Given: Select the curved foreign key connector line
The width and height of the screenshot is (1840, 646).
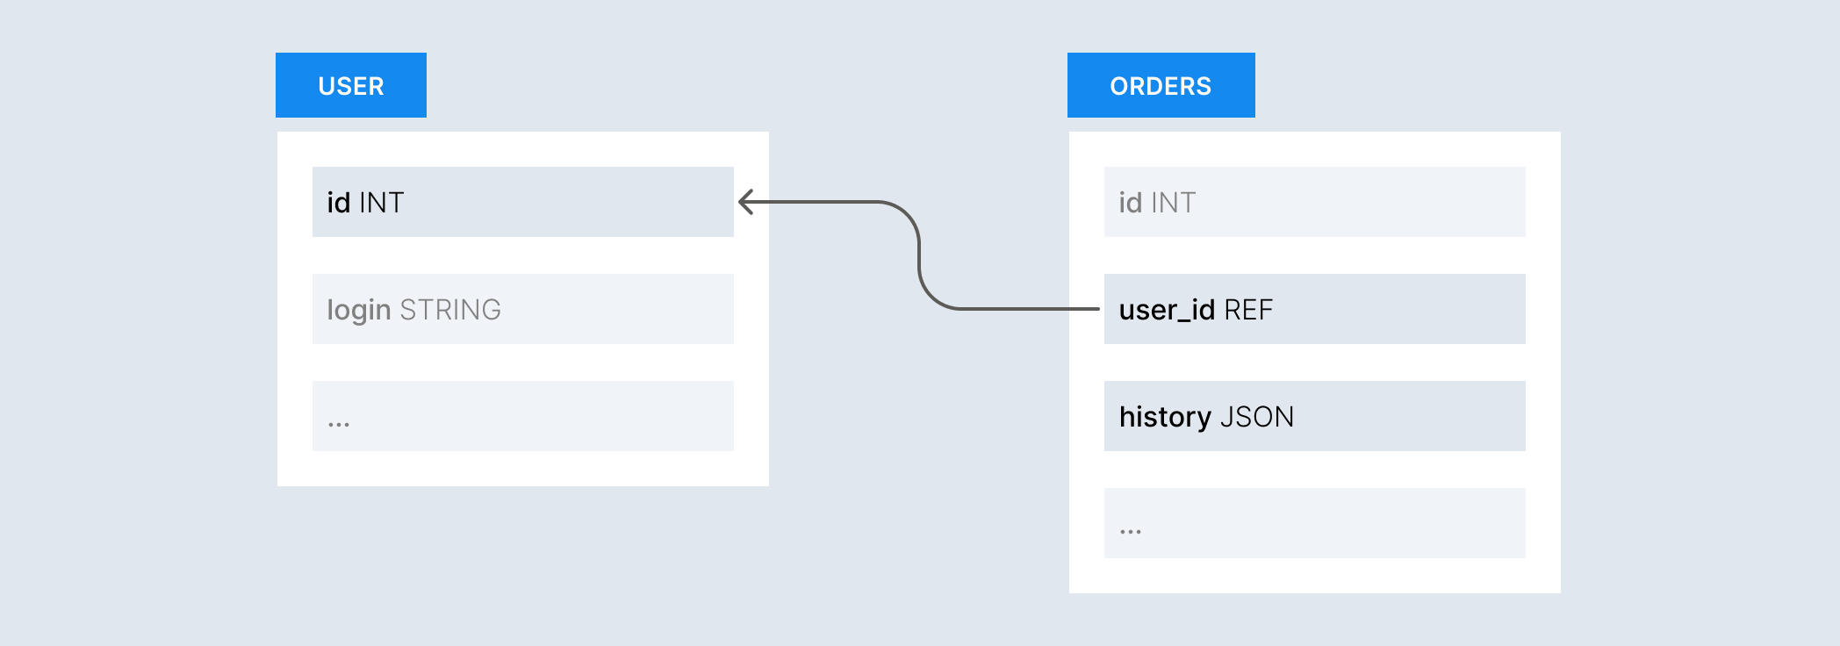Looking at the screenshot, I should click(x=919, y=255).
